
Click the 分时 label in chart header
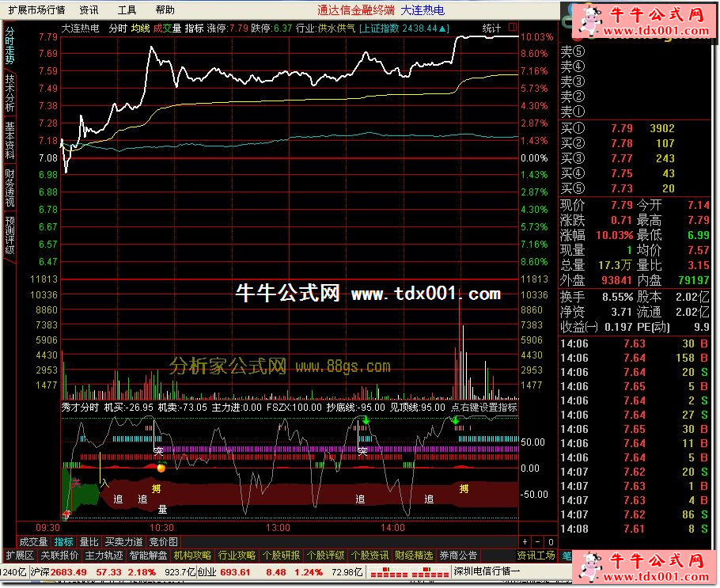(x=118, y=28)
